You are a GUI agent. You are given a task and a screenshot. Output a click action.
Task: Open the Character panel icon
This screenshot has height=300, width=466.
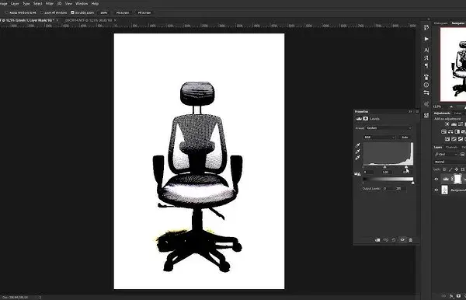point(426,50)
